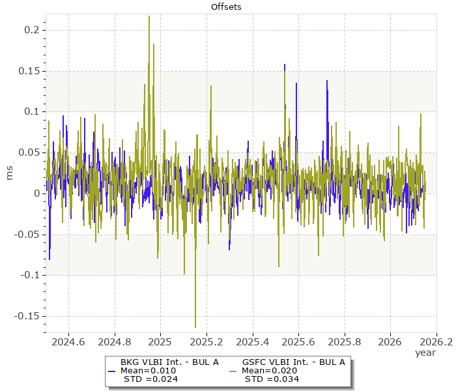Screen dimensions: 456x391
Task: Click the tallest olive peak above 0.2
Action: point(149,17)
